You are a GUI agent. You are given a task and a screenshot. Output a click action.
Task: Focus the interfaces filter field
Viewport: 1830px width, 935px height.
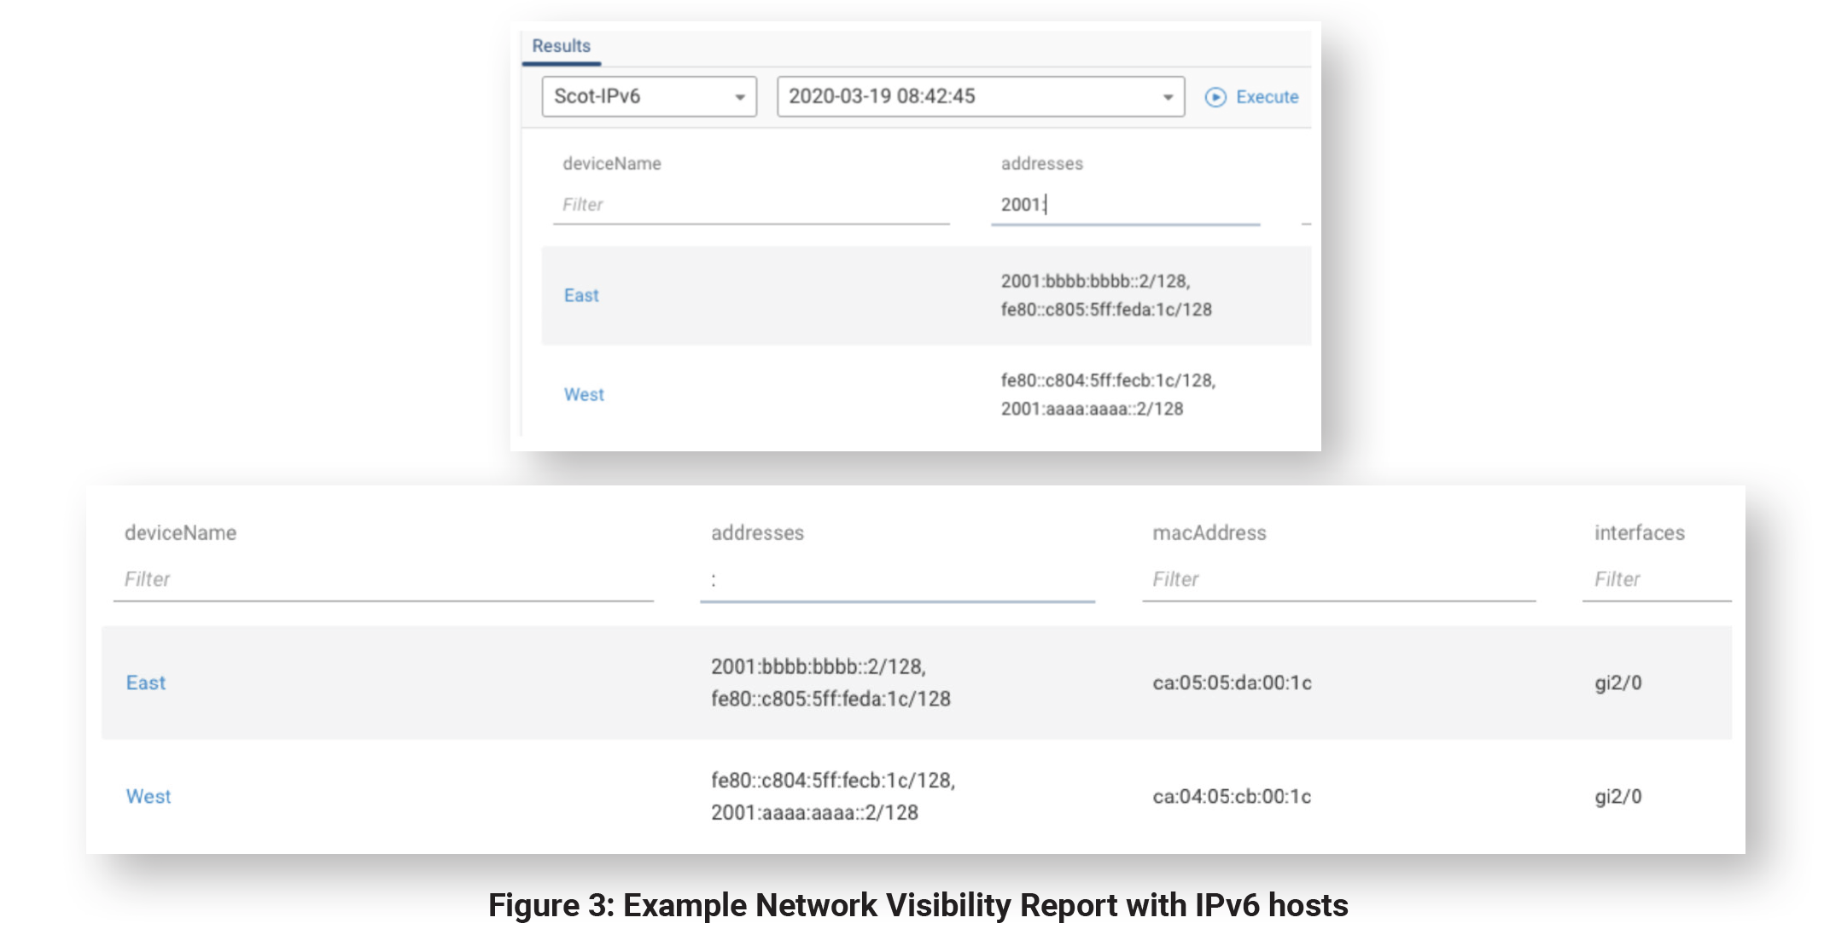(x=1655, y=579)
